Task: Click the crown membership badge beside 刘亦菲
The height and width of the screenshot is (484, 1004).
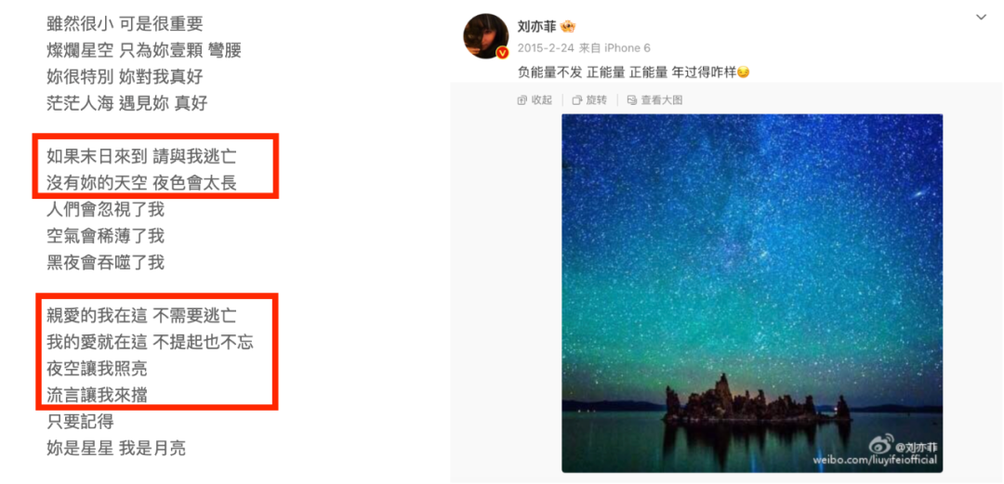Action: [569, 27]
